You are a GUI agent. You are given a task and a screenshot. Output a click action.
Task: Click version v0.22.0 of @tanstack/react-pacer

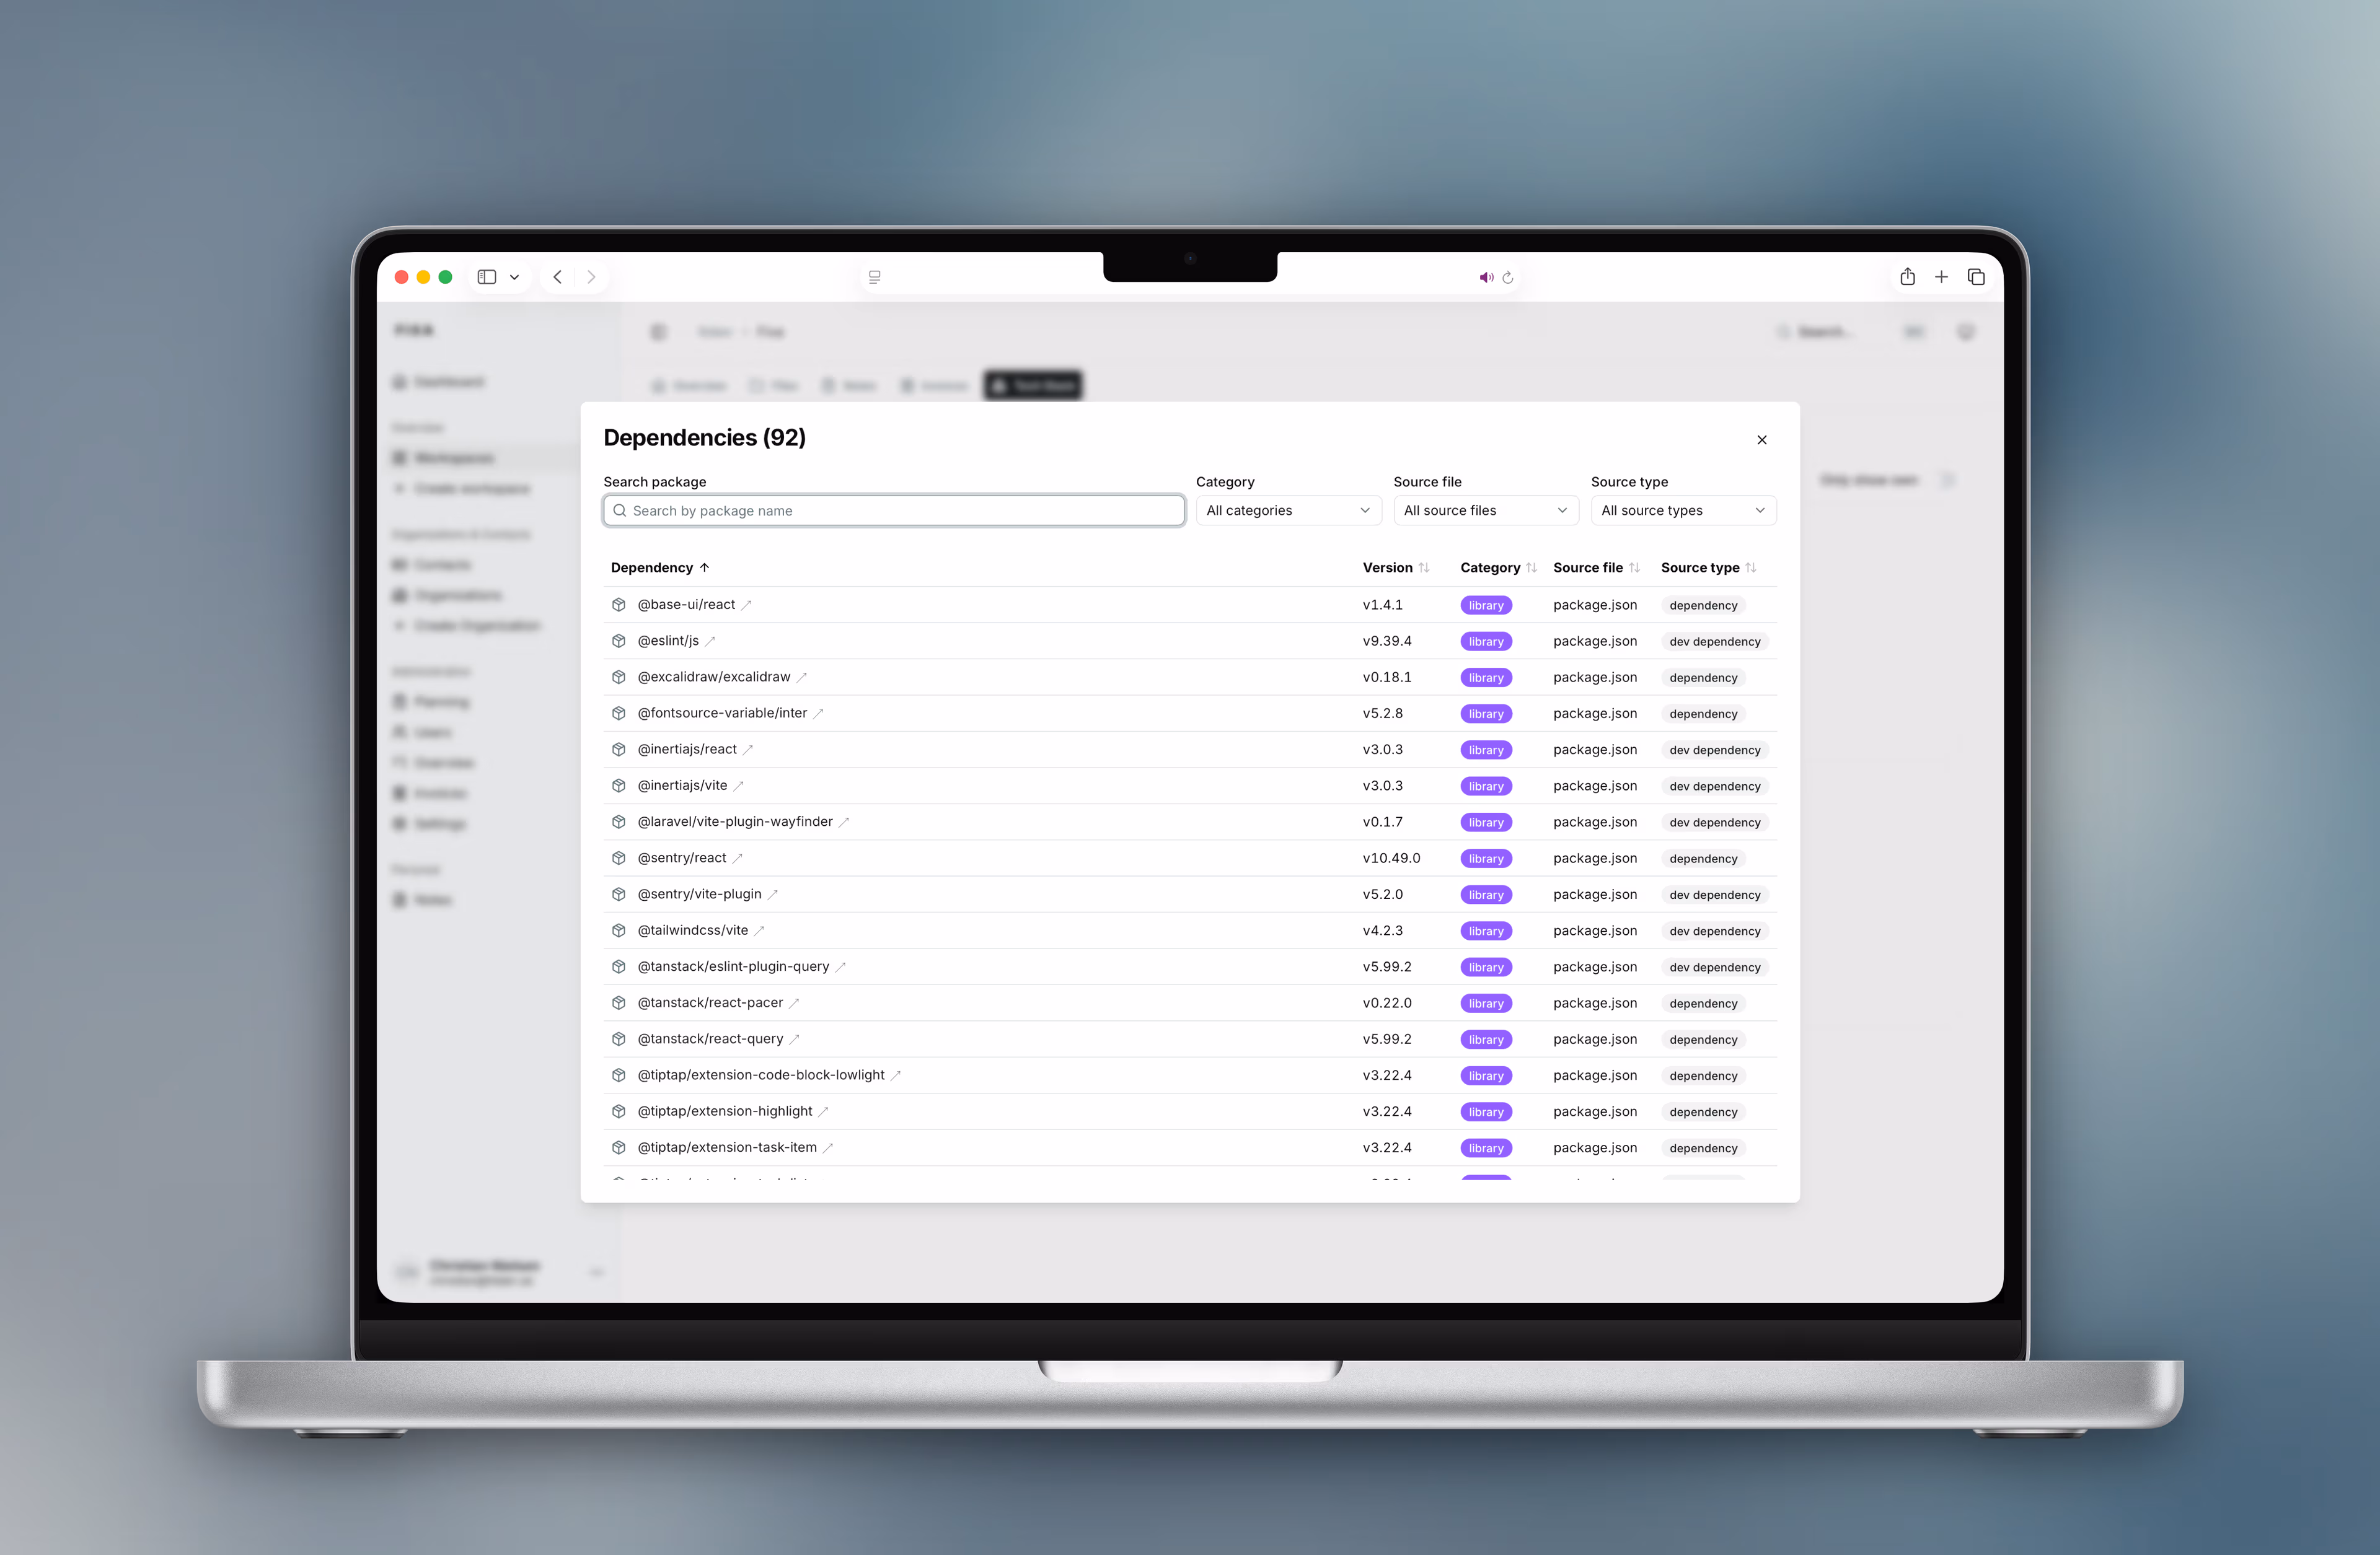[x=1387, y=1002]
